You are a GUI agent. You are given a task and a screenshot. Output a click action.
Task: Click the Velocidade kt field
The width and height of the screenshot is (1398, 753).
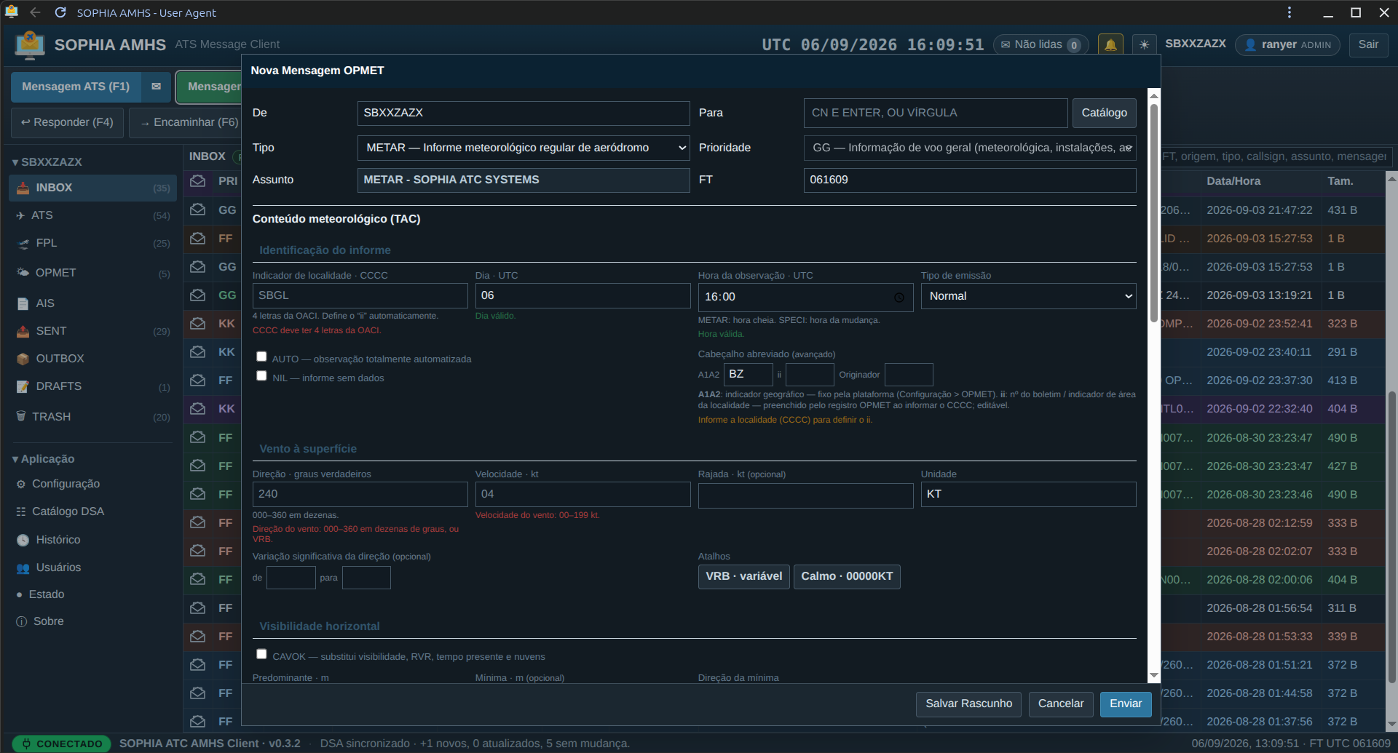tap(583, 494)
